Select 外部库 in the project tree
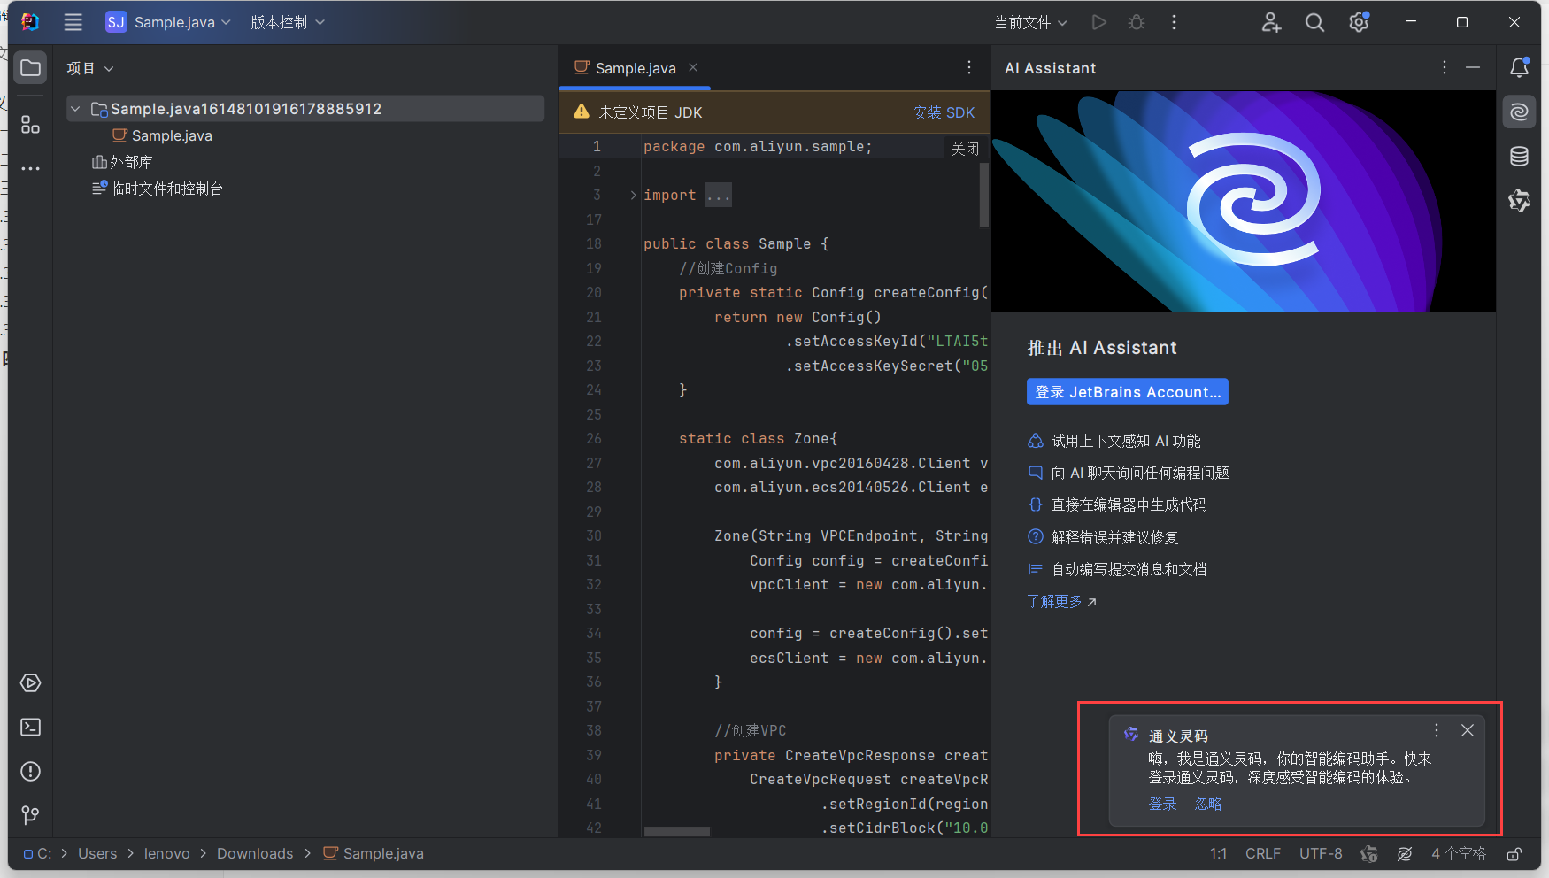The height and width of the screenshot is (878, 1549). 122,162
